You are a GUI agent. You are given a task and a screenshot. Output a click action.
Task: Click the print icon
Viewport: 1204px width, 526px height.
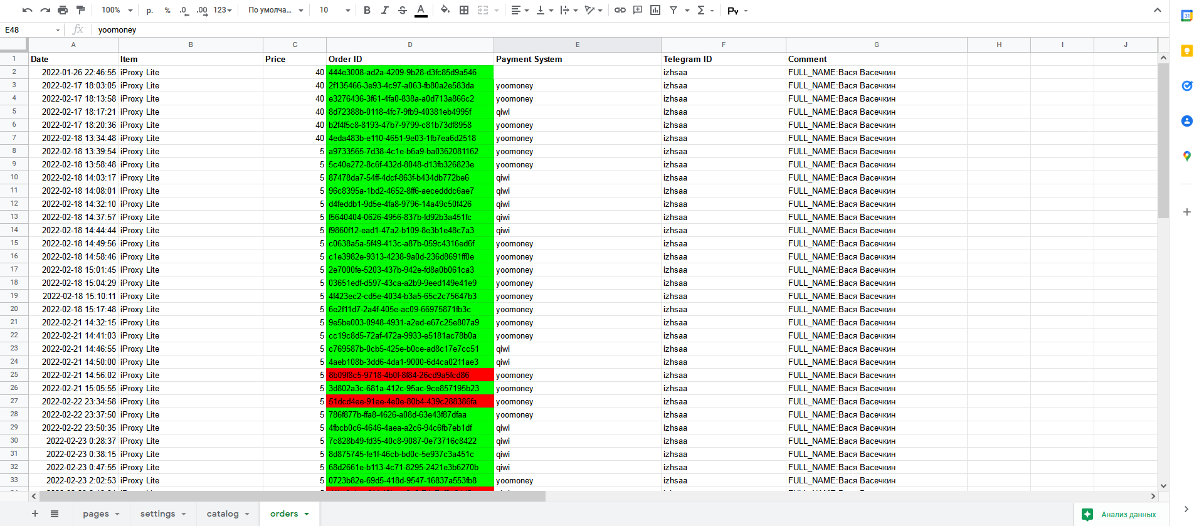pos(63,10)
